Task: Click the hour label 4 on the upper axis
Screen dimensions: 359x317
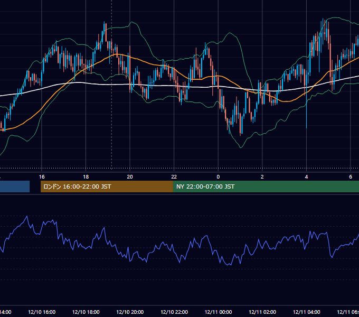Action: [x=306, y=177]
